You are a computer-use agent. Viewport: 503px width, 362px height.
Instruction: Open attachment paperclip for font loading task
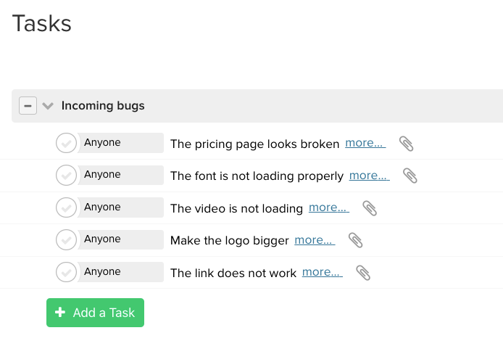pyautogui.click(x=410, y=176)
